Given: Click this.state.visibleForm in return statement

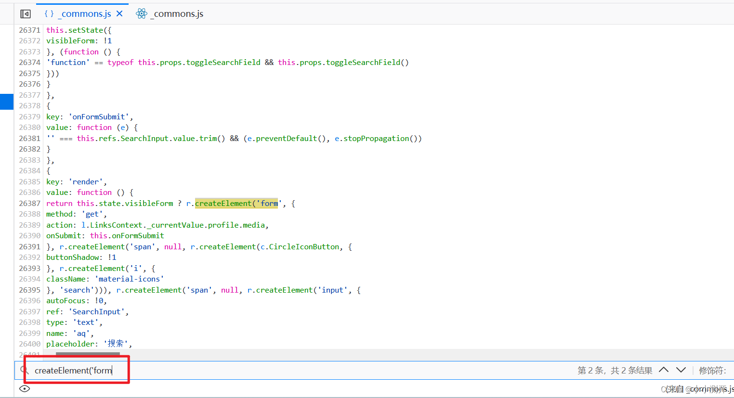Looking at the screenshot, I should pos(125,203).
